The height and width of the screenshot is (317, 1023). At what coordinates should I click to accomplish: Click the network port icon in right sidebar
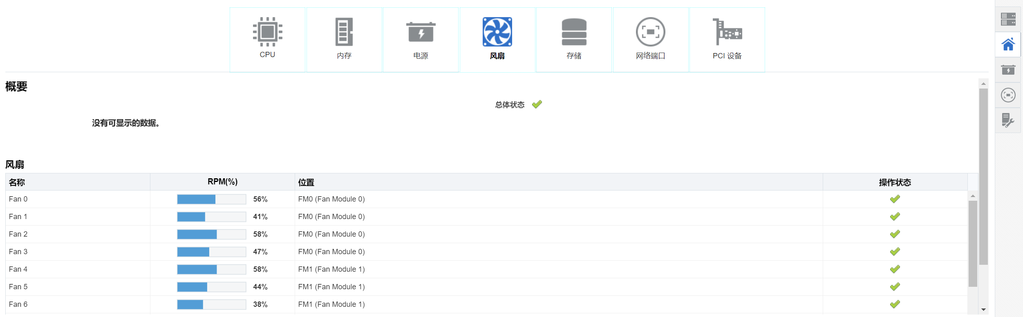click(1008, 95)
